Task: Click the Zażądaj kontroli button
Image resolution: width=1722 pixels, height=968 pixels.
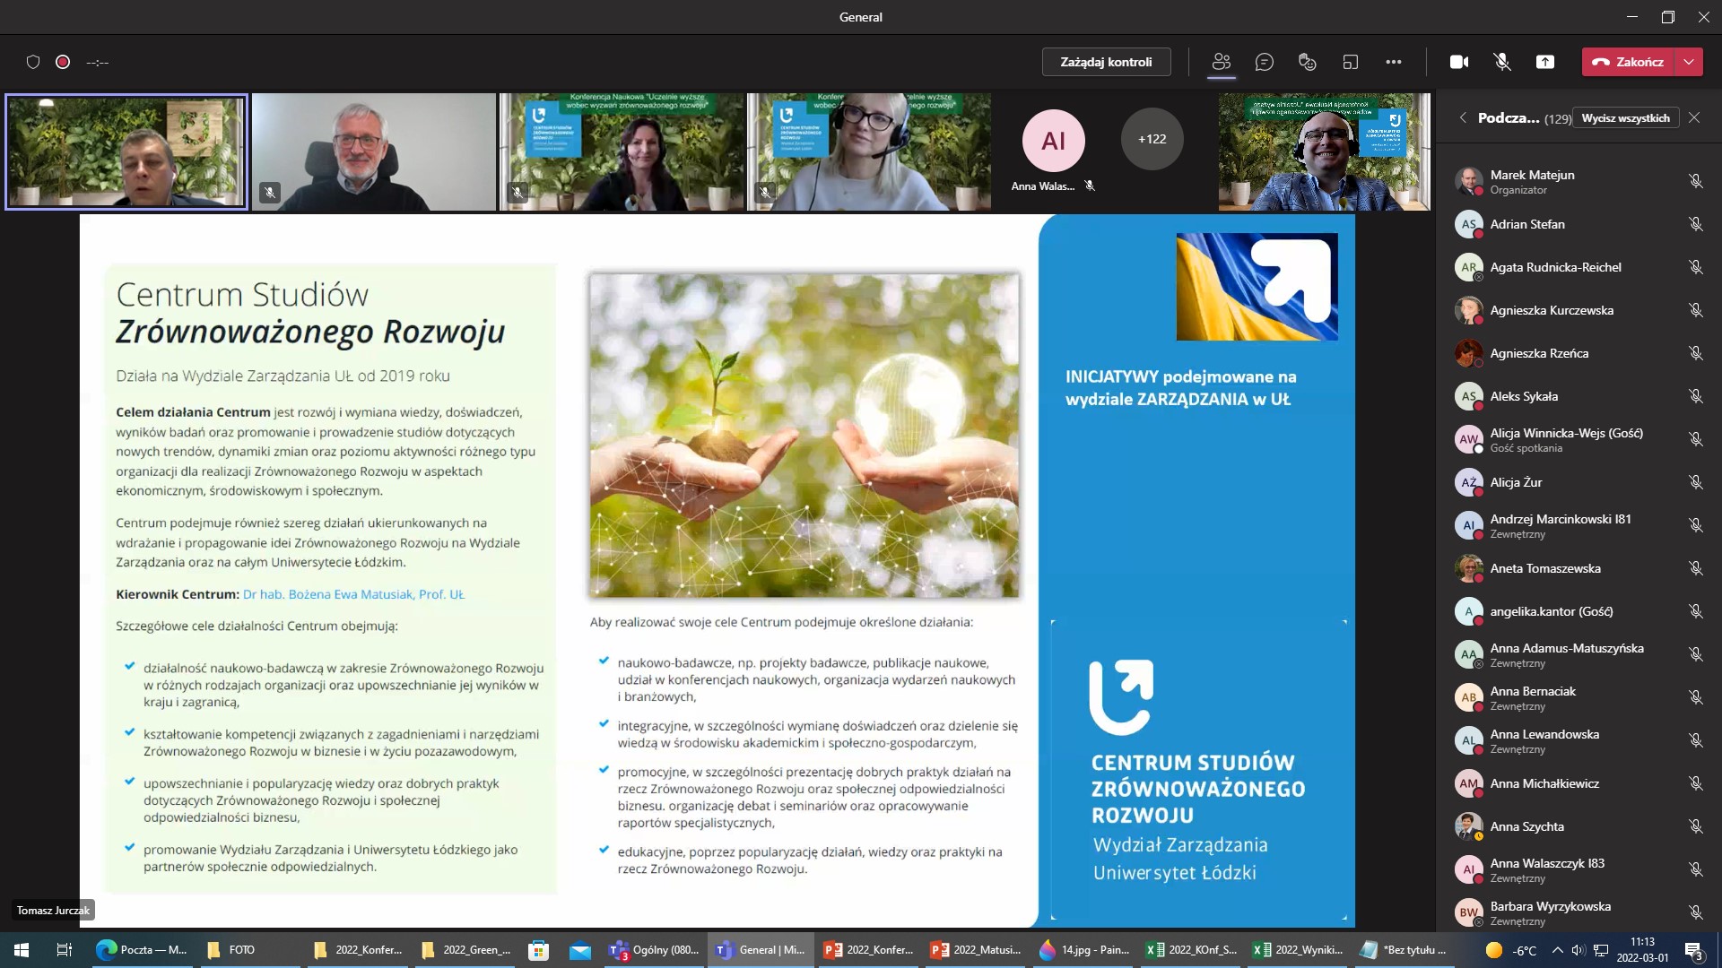Action: pos(1106,62)
